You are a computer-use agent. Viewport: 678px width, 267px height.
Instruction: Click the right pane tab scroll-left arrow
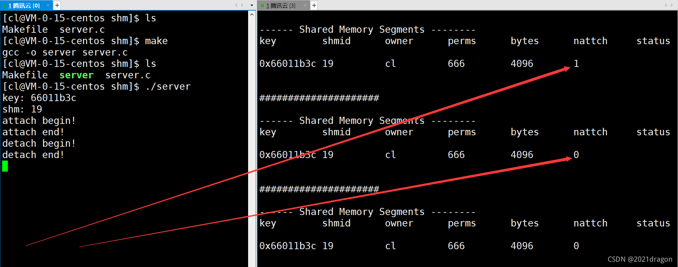tap(666, 5)
